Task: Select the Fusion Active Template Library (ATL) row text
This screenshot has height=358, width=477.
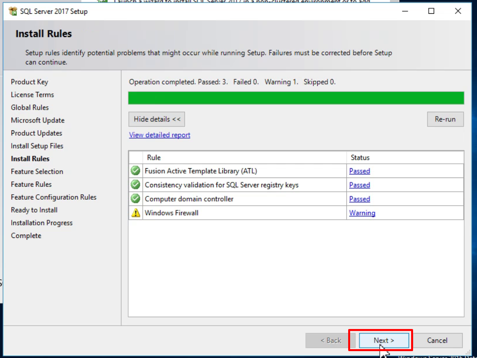Action: click(201, 171)
